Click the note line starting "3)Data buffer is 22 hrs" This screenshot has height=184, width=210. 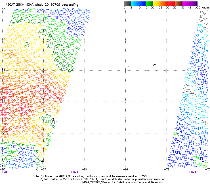103,179
